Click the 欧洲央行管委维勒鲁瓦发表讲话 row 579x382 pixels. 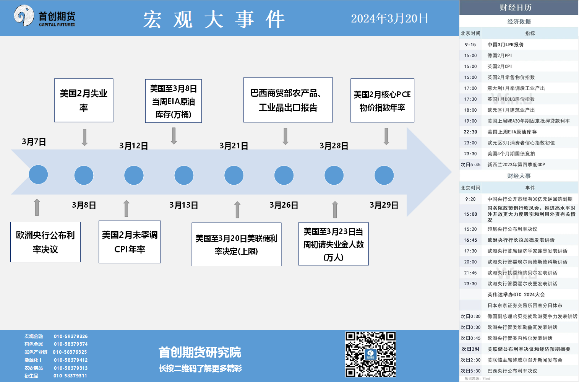pos(519,327)
